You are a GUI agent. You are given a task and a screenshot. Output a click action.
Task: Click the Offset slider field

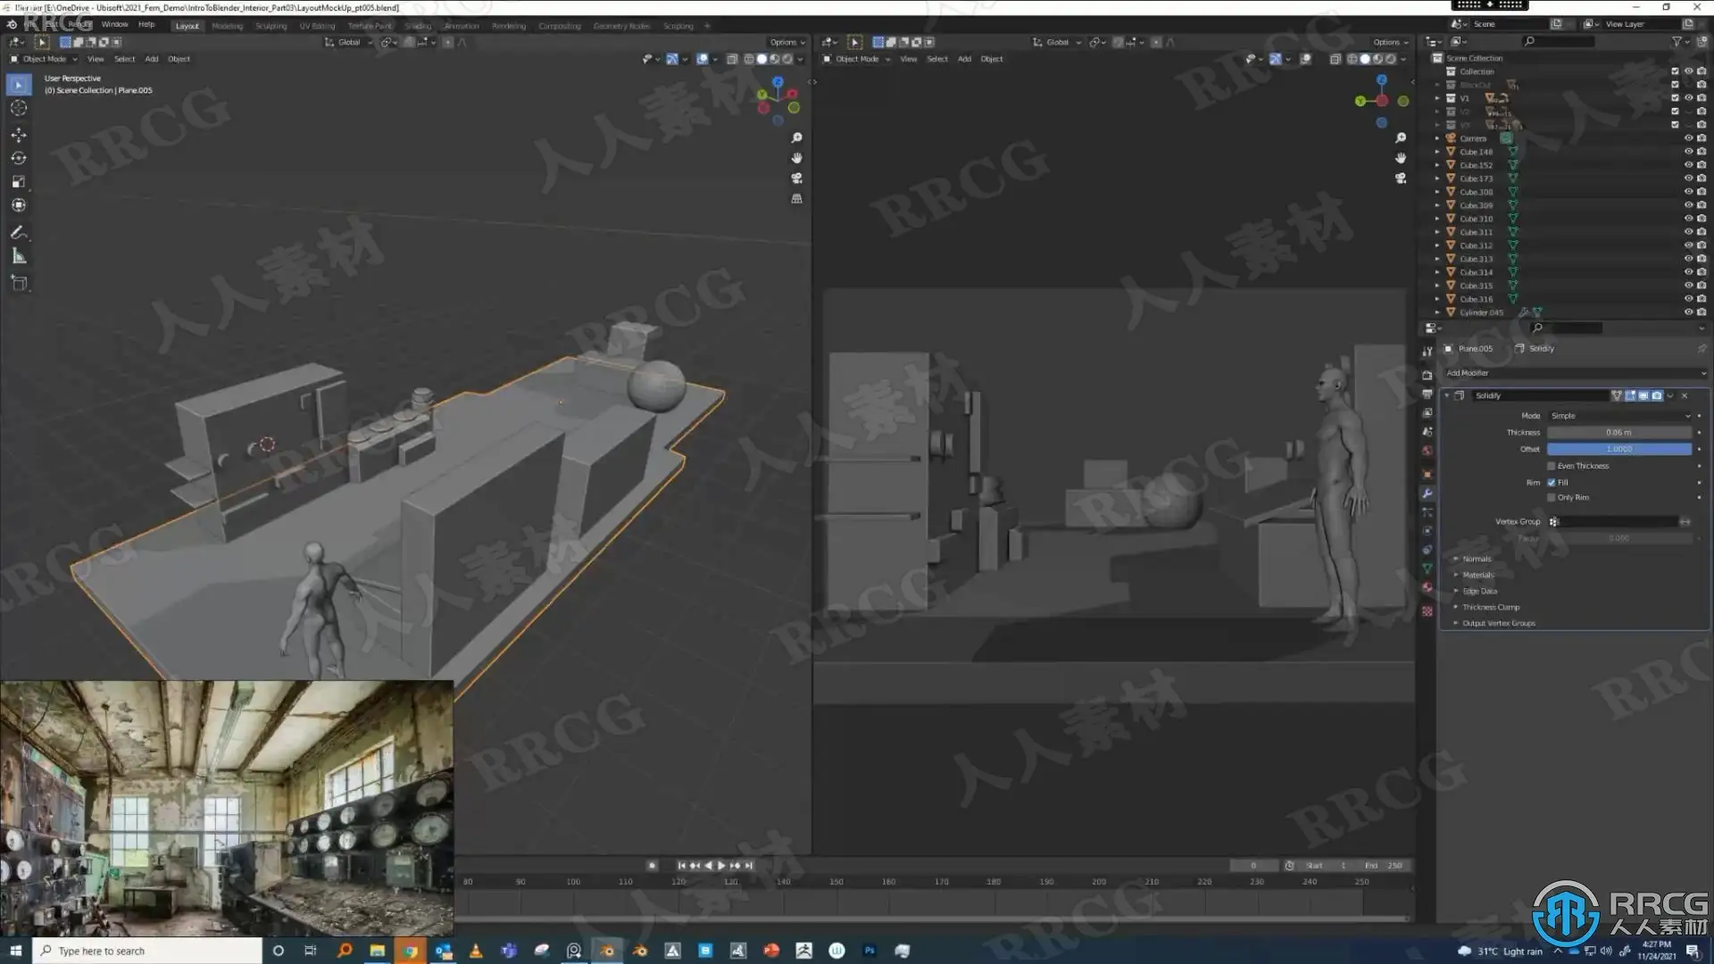pyautogui.click(x=1618, y=449)
